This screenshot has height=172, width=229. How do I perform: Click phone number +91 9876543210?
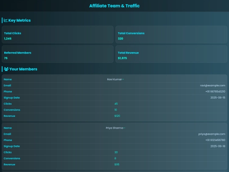click(215, 92)
